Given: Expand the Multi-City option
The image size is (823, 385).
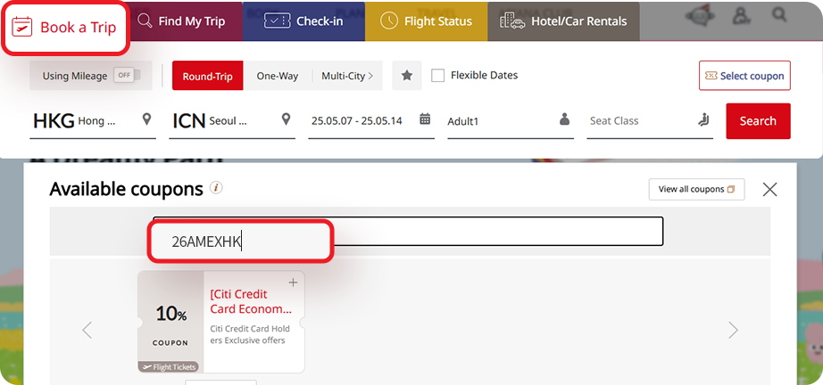Looking at the screenshot, I should (x=347, y=76).
